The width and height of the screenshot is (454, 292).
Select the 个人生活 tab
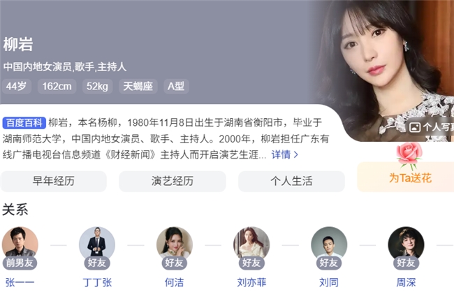click(291, 182)
